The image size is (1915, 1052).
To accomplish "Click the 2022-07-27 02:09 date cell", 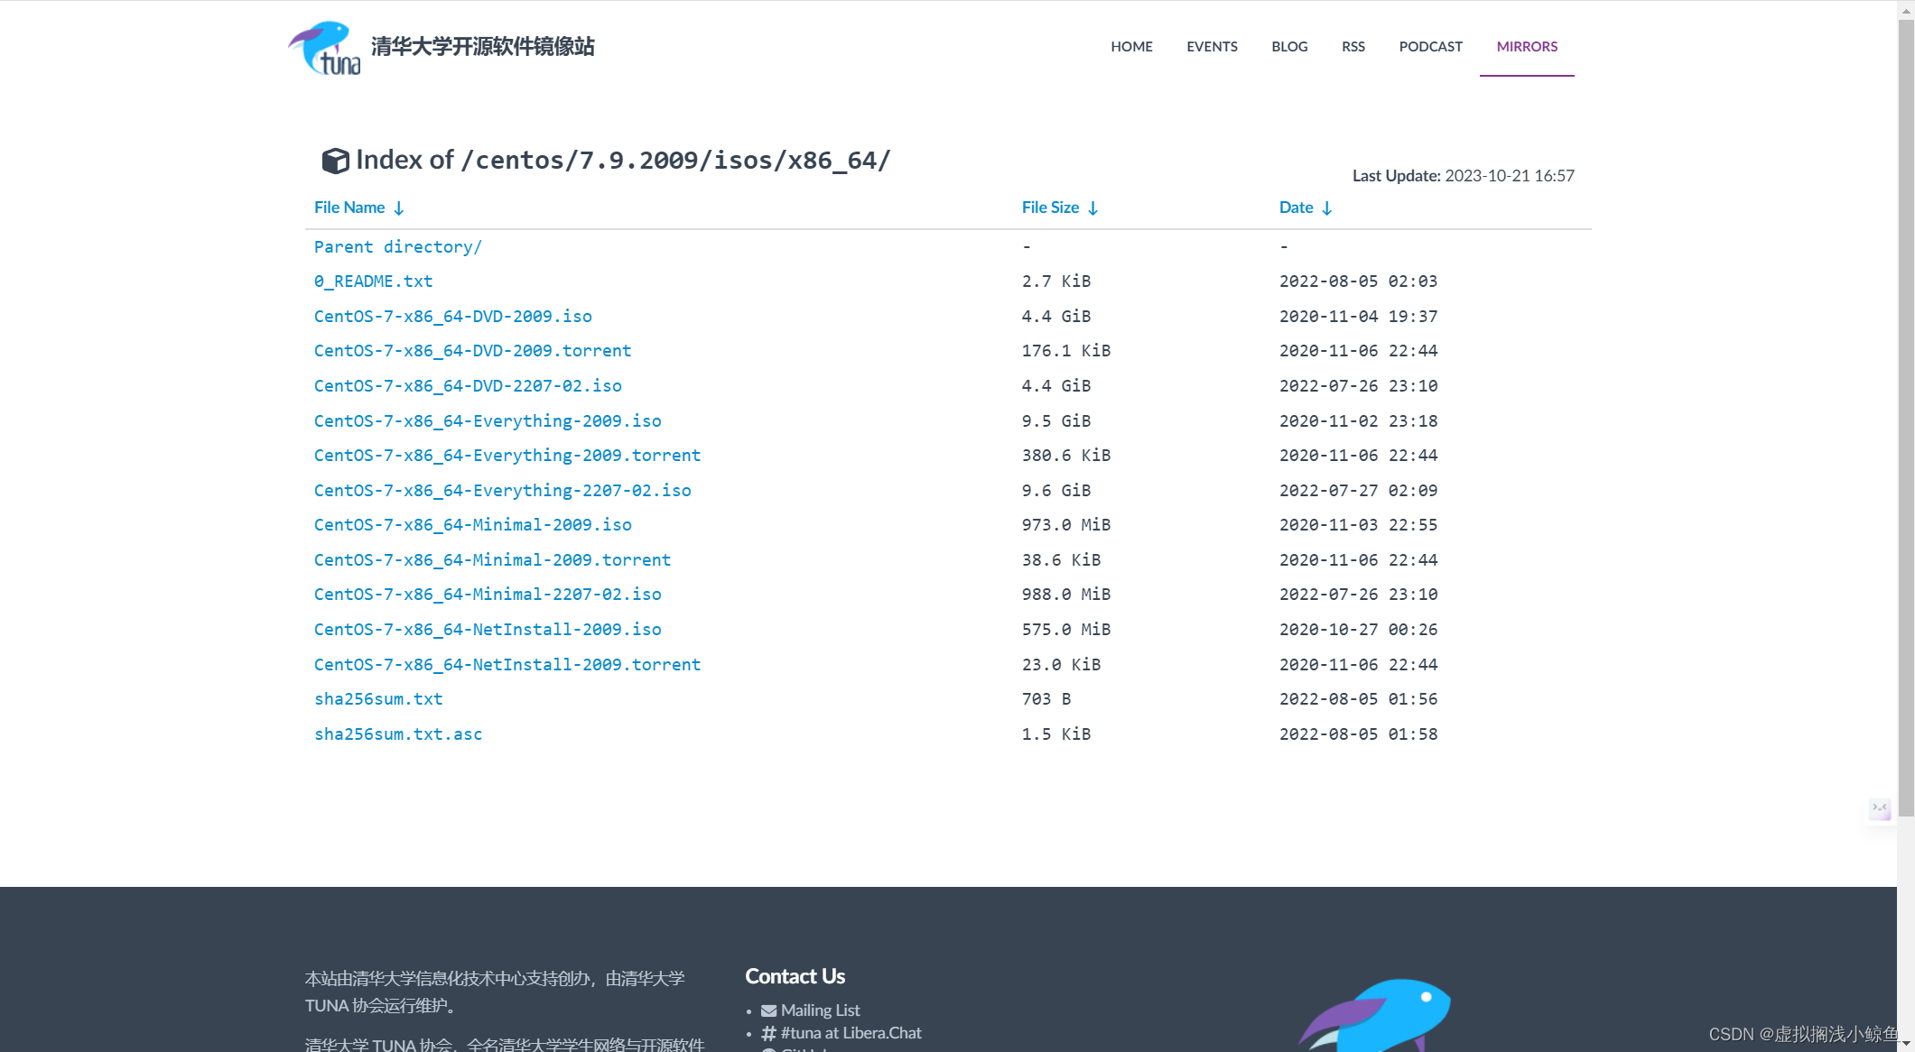I will point(1358,491).
